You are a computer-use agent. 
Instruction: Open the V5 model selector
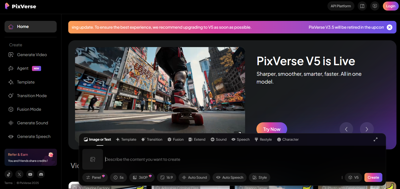coord(353,177)
